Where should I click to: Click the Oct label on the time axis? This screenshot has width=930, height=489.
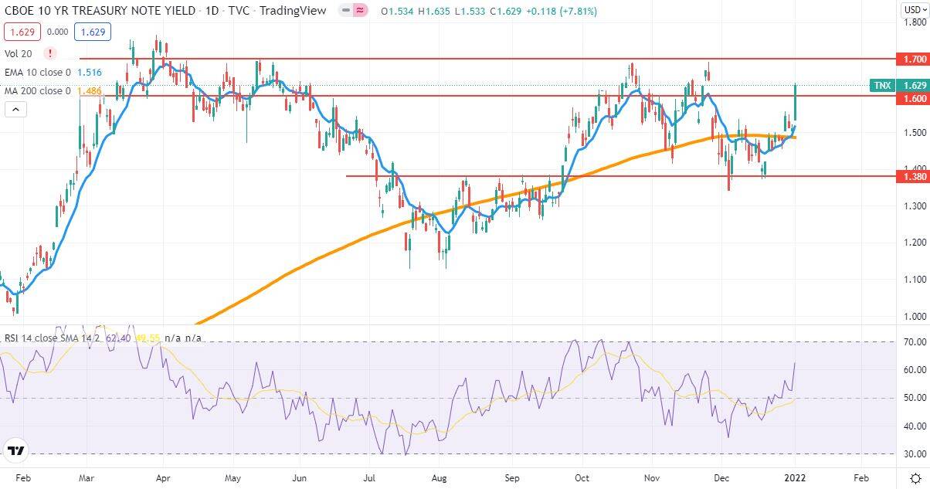point(582,478)
